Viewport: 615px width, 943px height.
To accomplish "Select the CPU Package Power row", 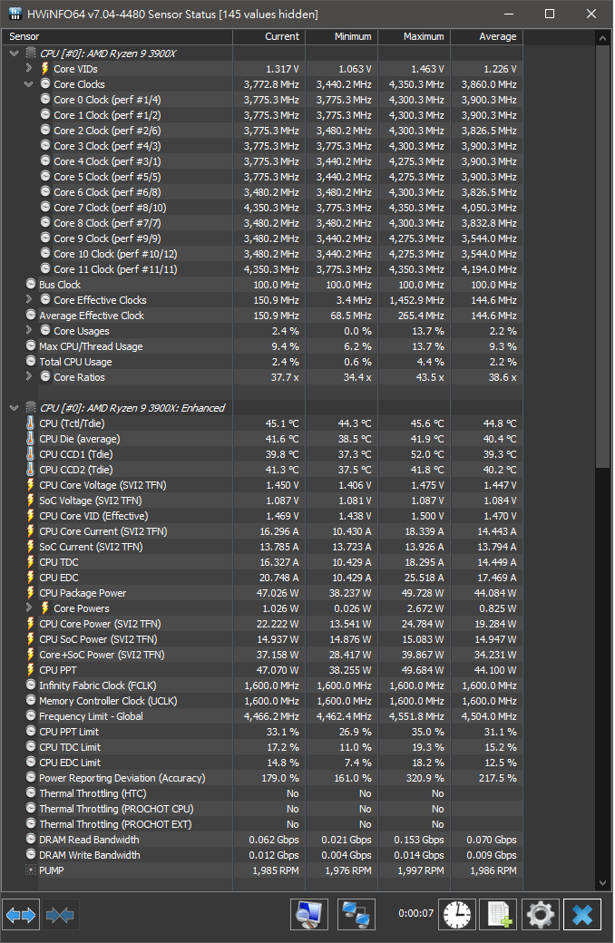I will pyautogui.click(x=262, y=593).
